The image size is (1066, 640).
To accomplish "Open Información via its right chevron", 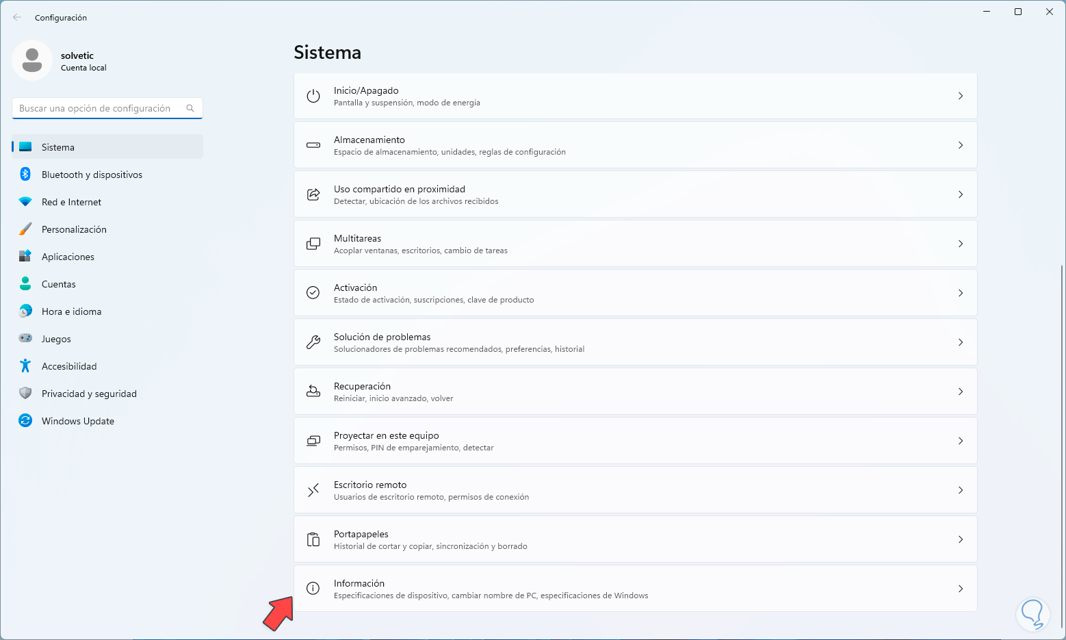I will (x=961, y=589).
